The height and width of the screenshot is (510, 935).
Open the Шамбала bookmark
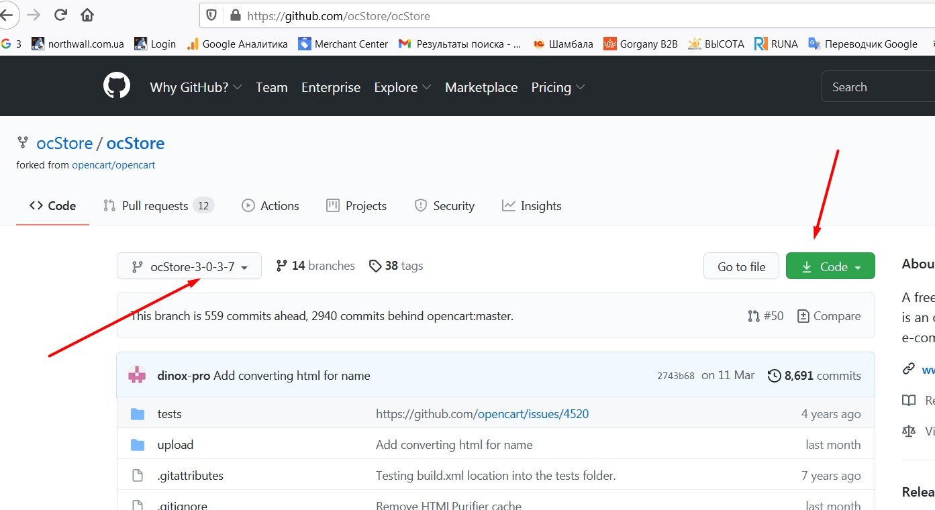pos(563,44)
